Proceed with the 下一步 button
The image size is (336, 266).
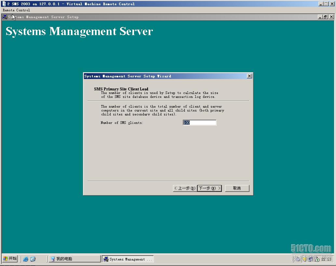click(x=209, y=188)
